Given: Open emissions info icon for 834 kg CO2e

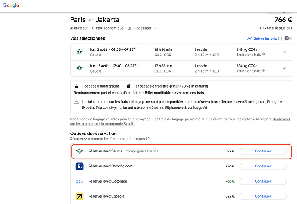Looking at the screenshot, I should [x=263, y=70].
